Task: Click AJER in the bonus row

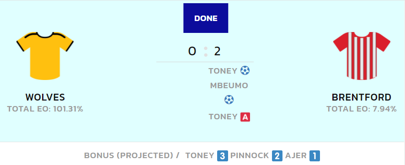Action: click(296, 156)
